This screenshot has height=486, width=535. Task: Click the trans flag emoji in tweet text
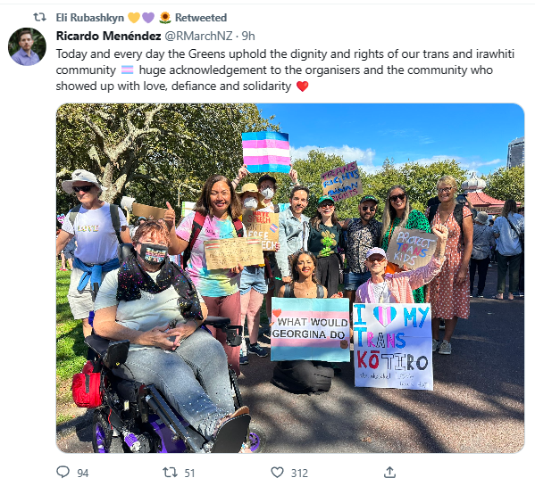pyautogui.click(x=127, y=70)
